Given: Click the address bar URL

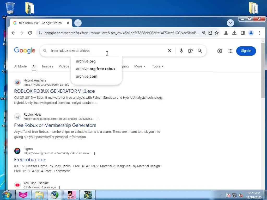Looking at the screenshot, I should [122, 33].
